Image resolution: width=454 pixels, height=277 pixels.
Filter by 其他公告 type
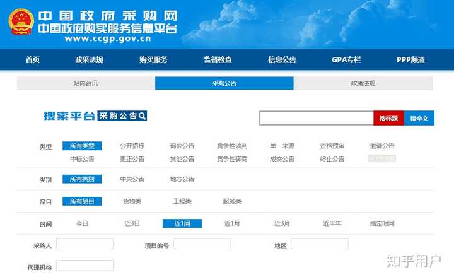point(182,159)
